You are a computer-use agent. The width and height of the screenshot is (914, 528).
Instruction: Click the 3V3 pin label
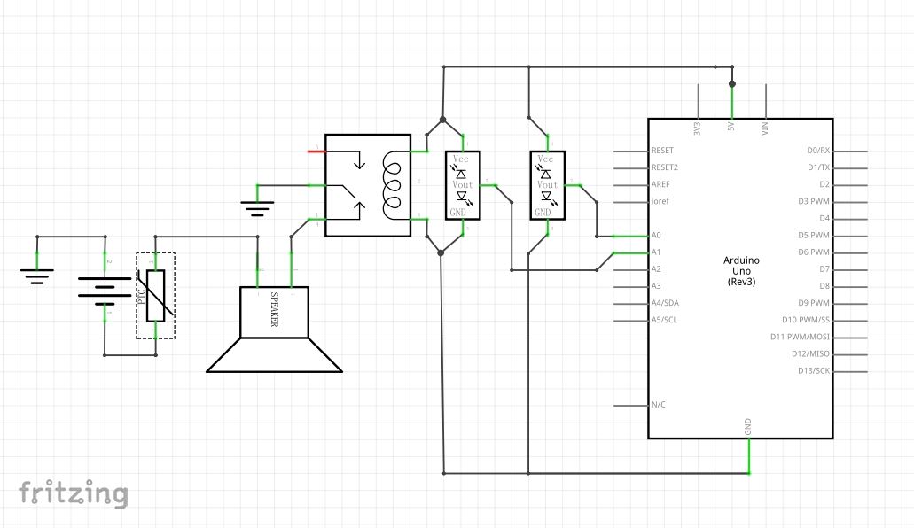pos(697,128)
